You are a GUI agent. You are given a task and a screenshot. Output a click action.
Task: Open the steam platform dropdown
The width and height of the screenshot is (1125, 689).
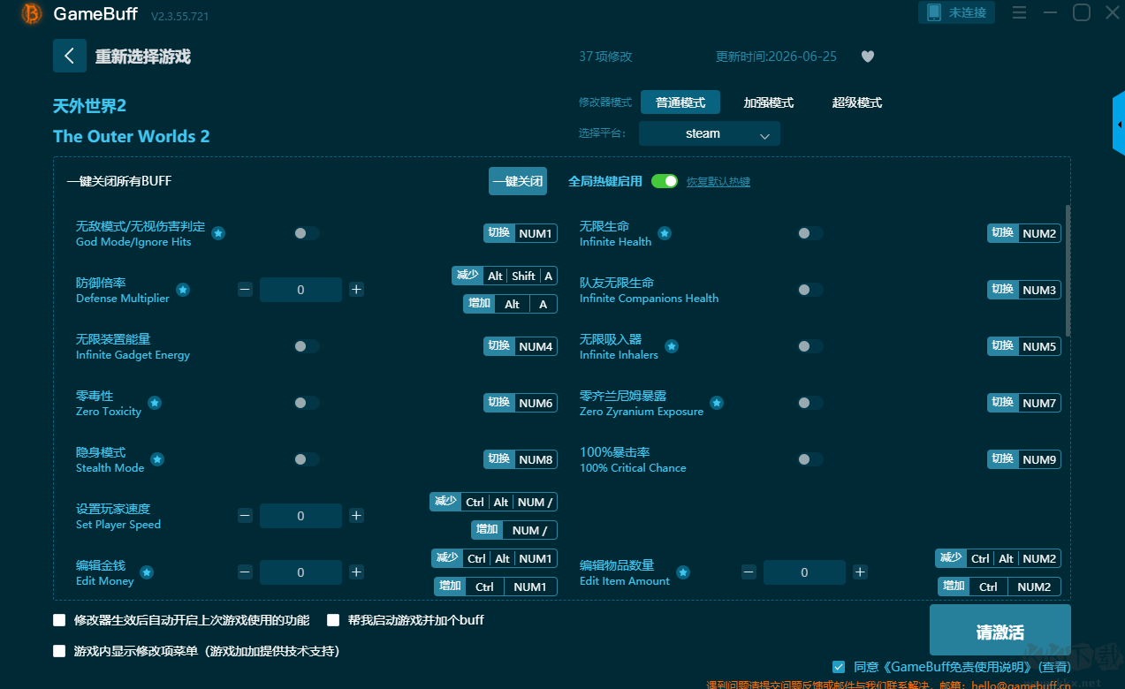pyautogui.click(x=710, y=133)
